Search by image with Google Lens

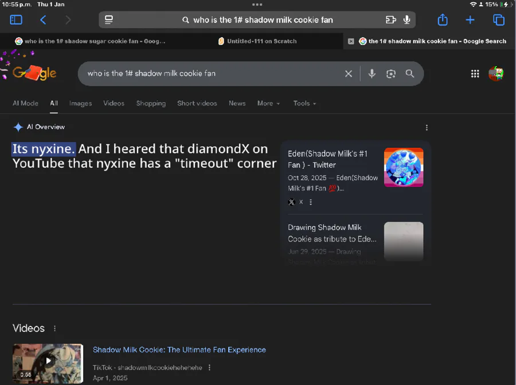pyautogui.click(x=390, y=74)
